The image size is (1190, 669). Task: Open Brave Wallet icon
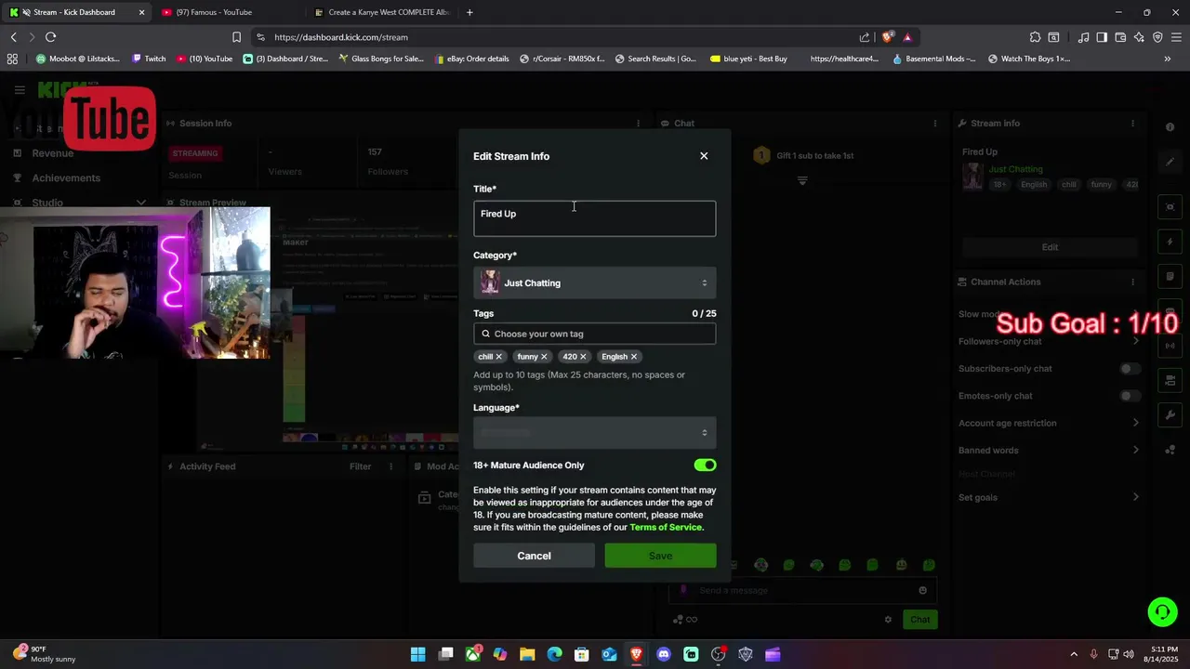[1120, 37]
